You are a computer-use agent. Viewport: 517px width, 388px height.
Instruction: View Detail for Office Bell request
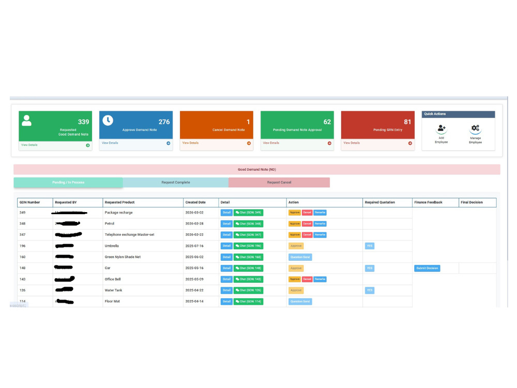point(226,279)
